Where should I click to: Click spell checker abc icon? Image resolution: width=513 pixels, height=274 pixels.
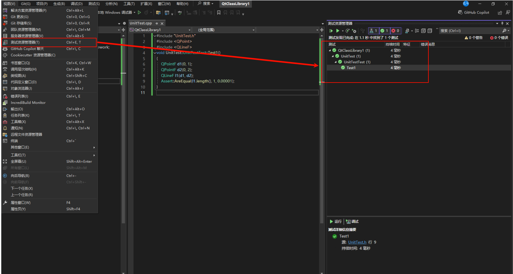pyautogui.click(x=180, y=13)
